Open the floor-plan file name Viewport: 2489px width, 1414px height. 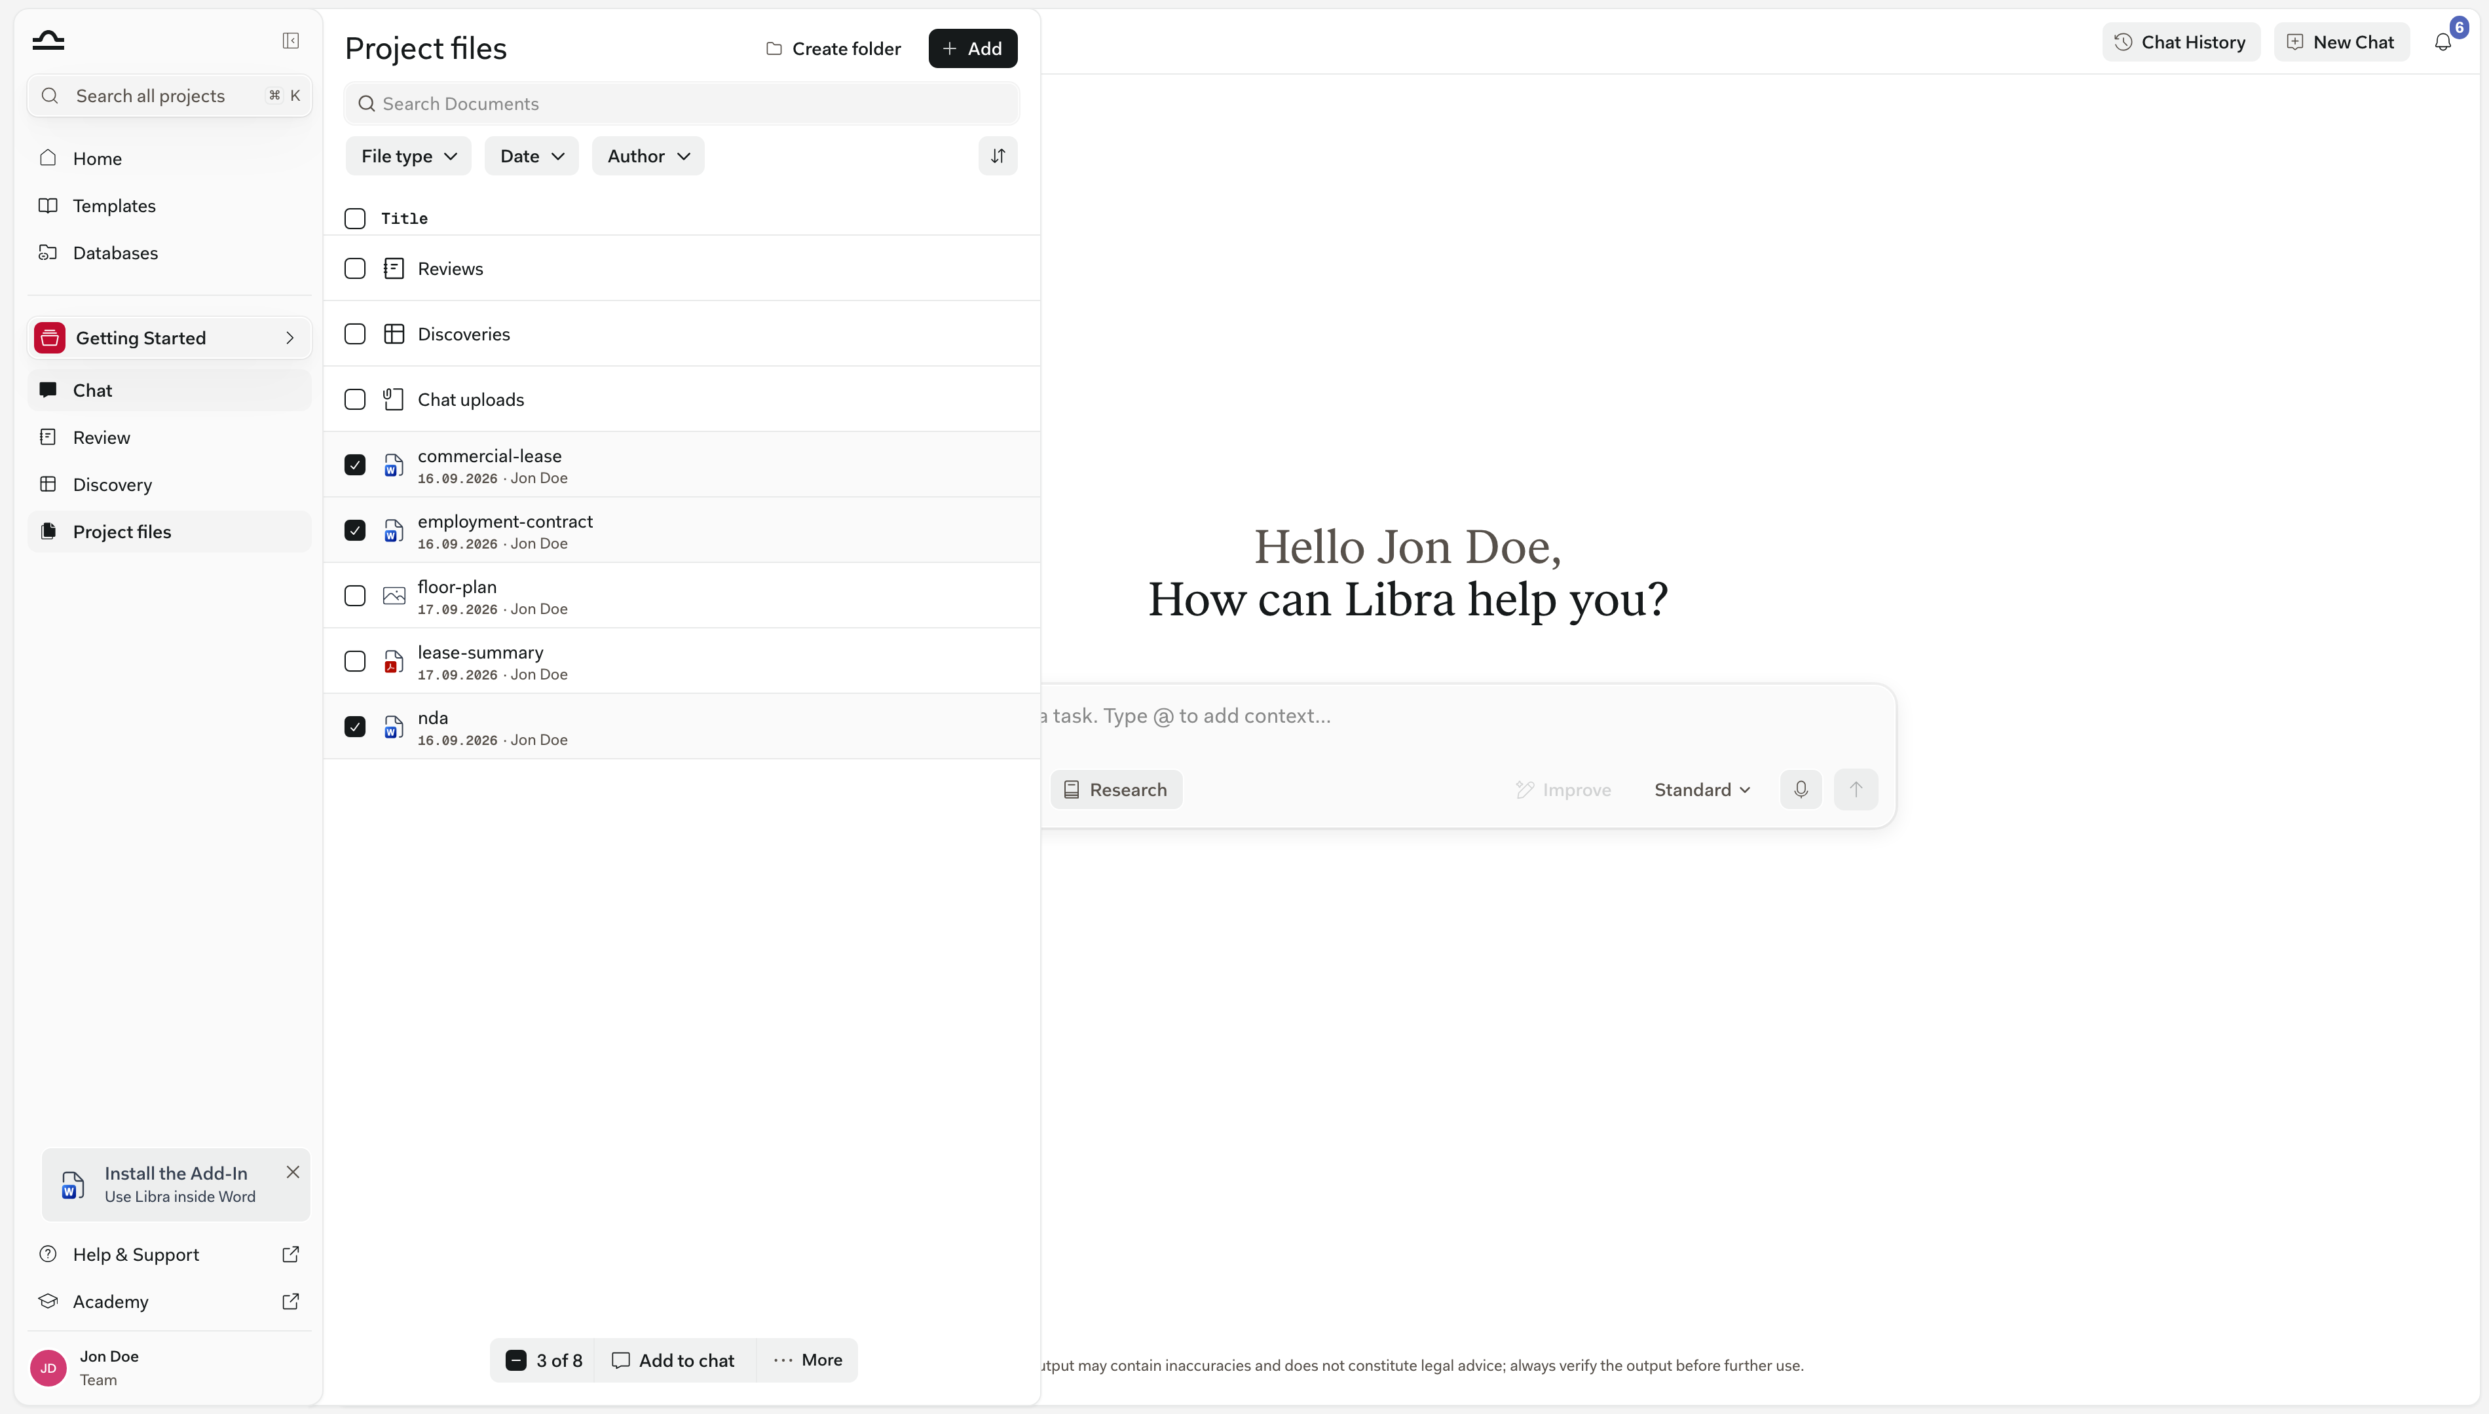point(457,587)
